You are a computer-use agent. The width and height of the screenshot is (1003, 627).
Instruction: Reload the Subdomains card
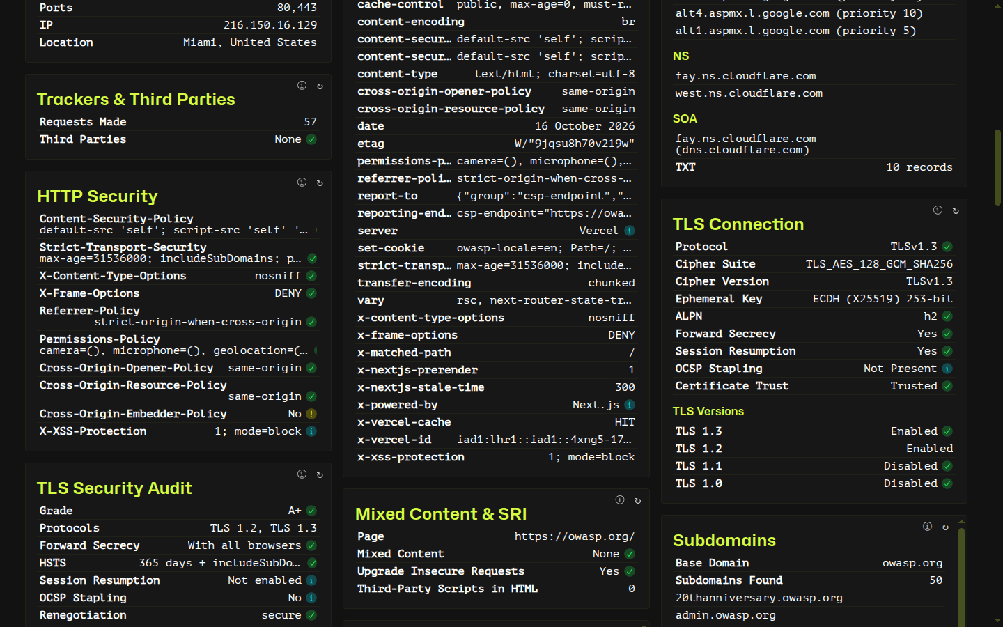(x=945, y=527)
